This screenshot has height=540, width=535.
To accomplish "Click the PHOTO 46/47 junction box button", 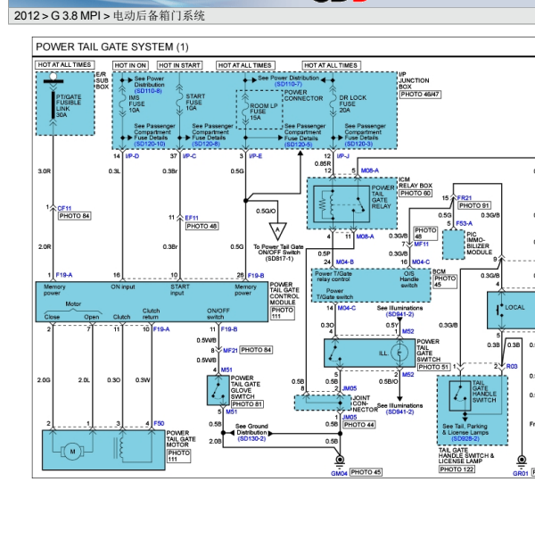I will (x=420, y=95).
